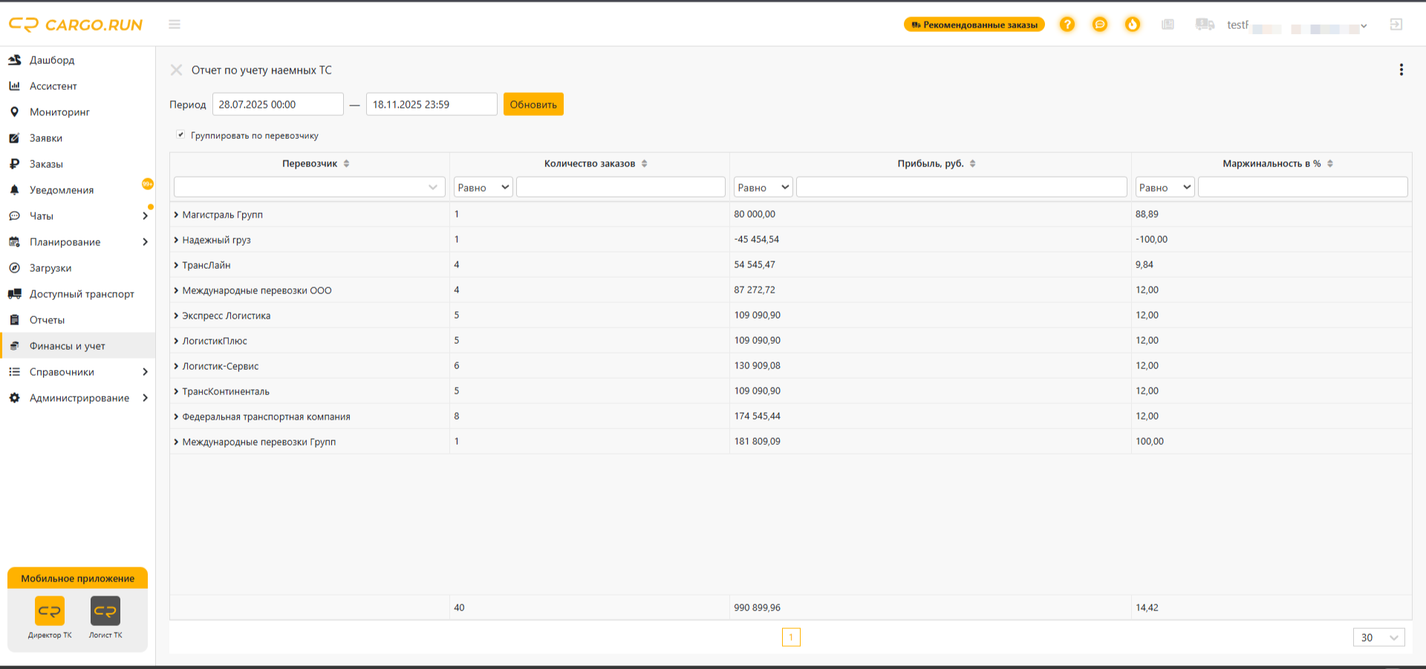Close the hired vehicles report with X

pos(176,70)
